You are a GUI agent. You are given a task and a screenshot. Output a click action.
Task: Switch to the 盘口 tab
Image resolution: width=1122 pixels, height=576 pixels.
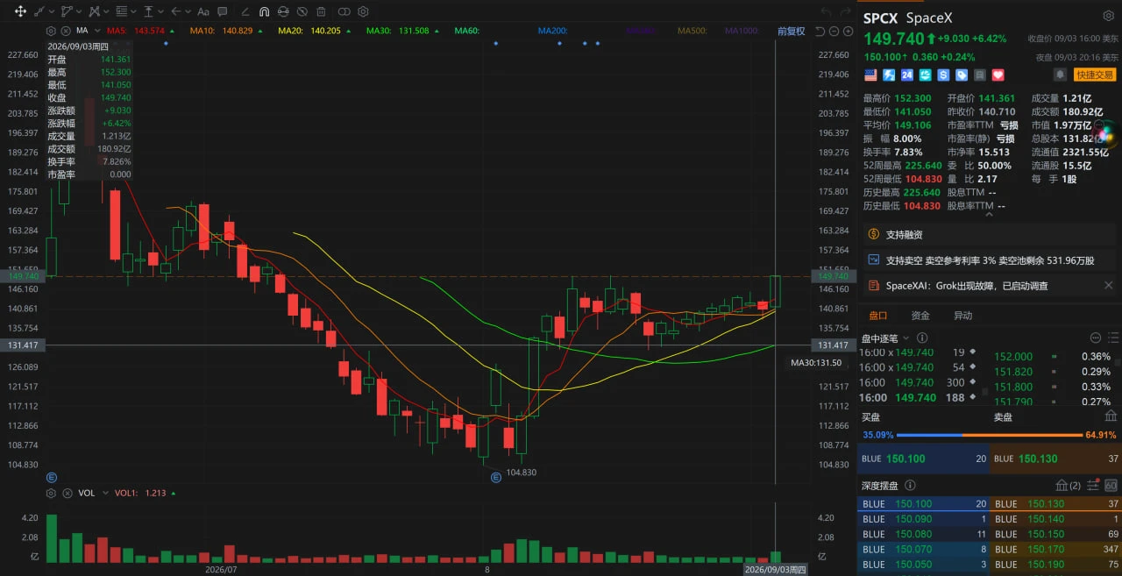click(x=877, y=316)
